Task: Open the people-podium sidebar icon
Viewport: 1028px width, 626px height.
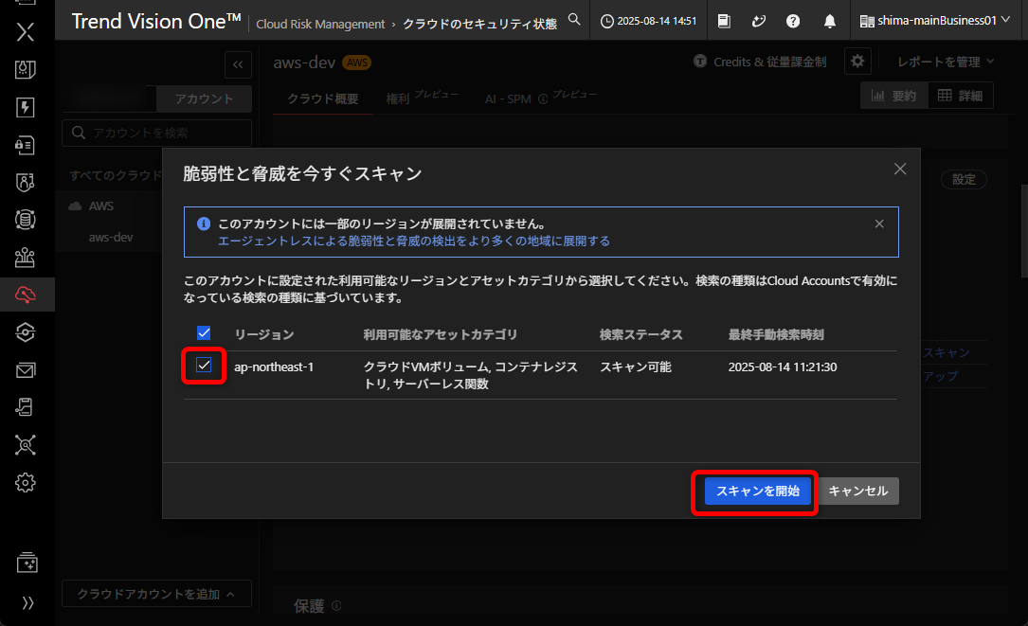Action: tap(25, 257)
